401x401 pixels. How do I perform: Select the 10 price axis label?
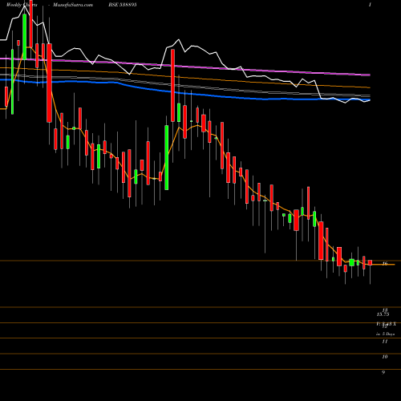click(385, 357)
